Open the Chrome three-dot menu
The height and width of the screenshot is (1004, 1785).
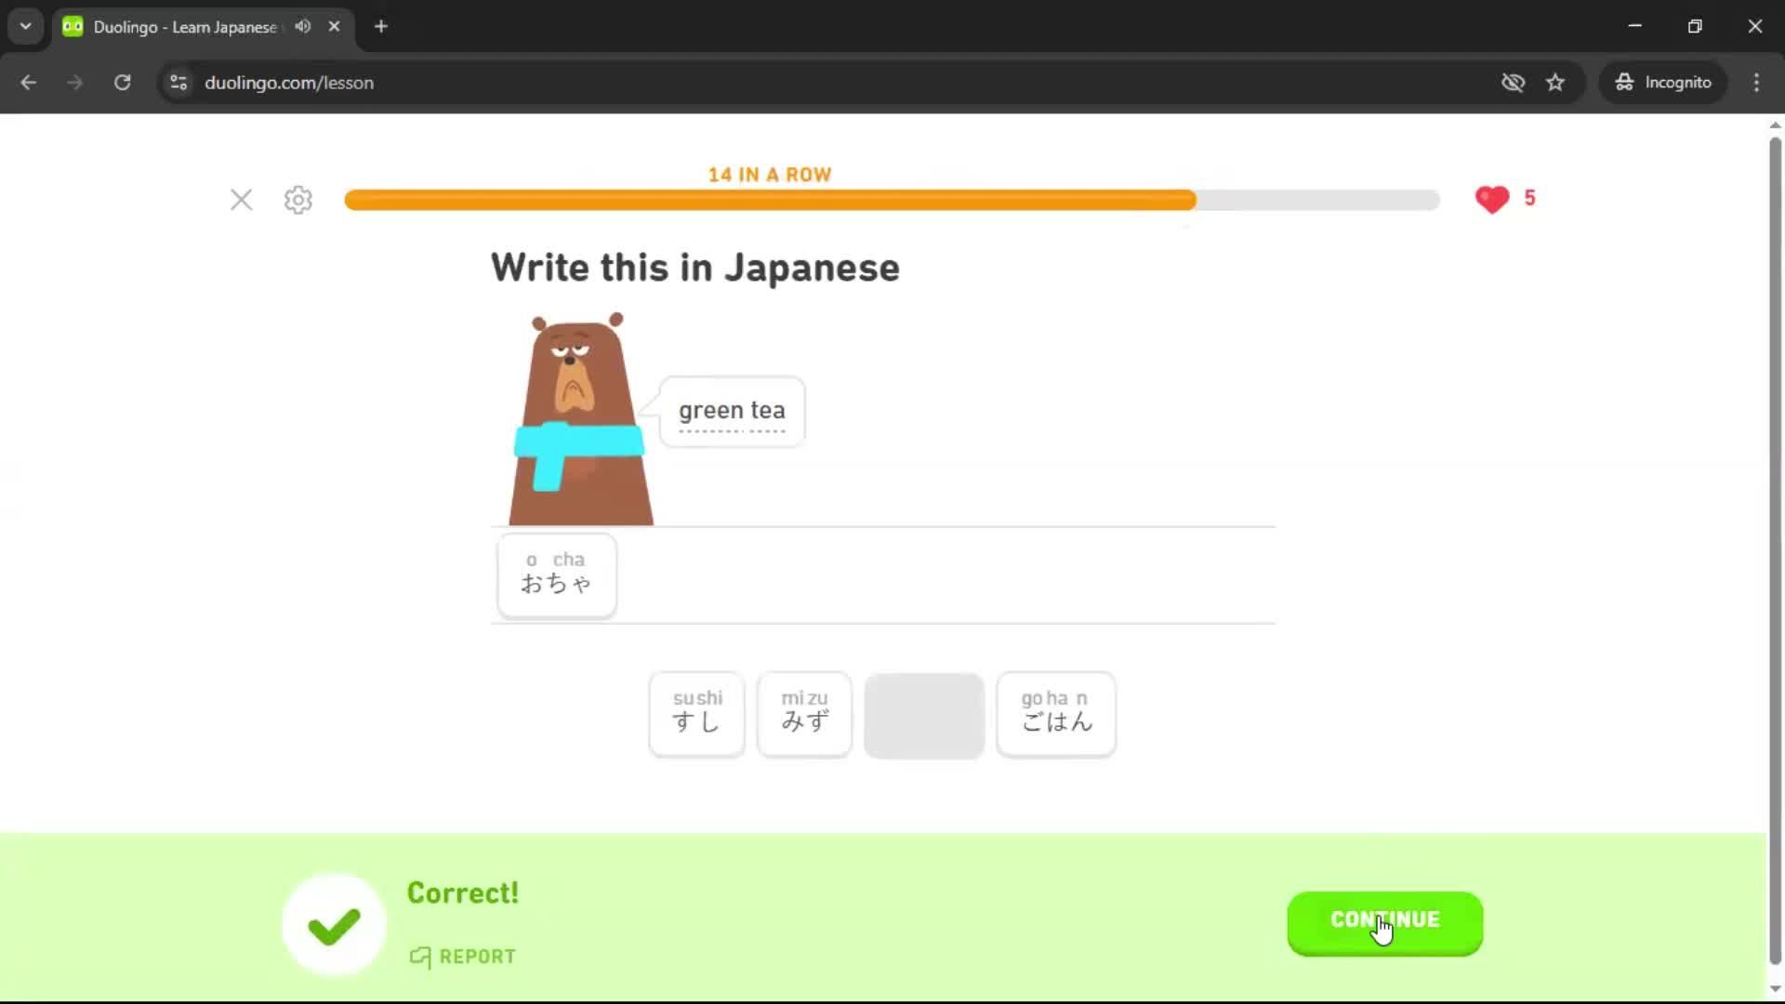(1756, 83)
